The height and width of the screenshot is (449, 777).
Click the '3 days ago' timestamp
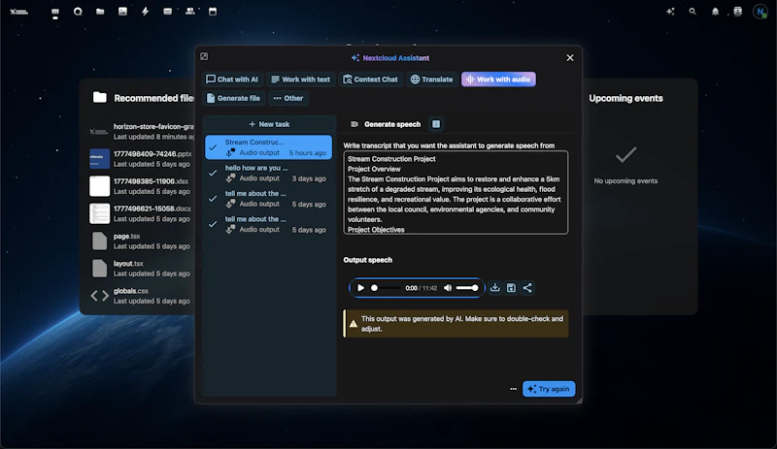pyautogui.click(x=309, y=178)
